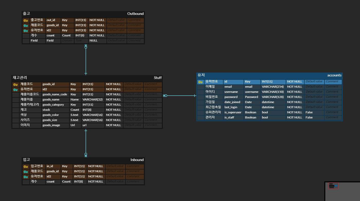360x201 pixels.
Task: Click the goods_size field cell
Action: (55, 120)
